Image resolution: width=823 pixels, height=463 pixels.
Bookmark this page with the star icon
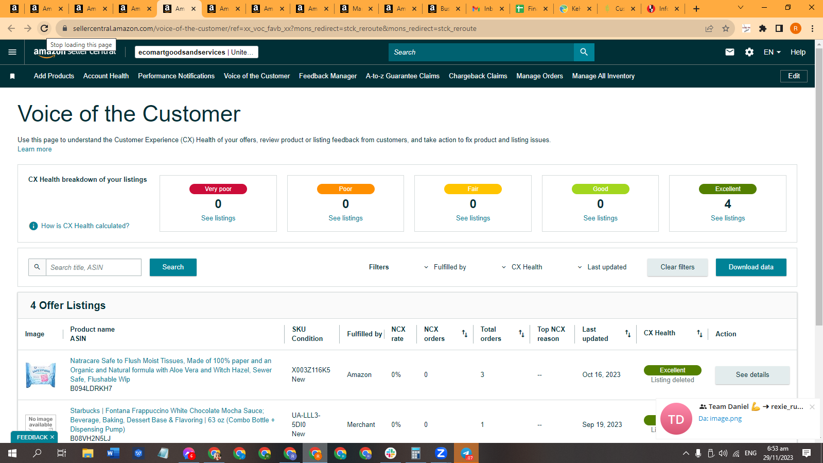coord(726,28)
